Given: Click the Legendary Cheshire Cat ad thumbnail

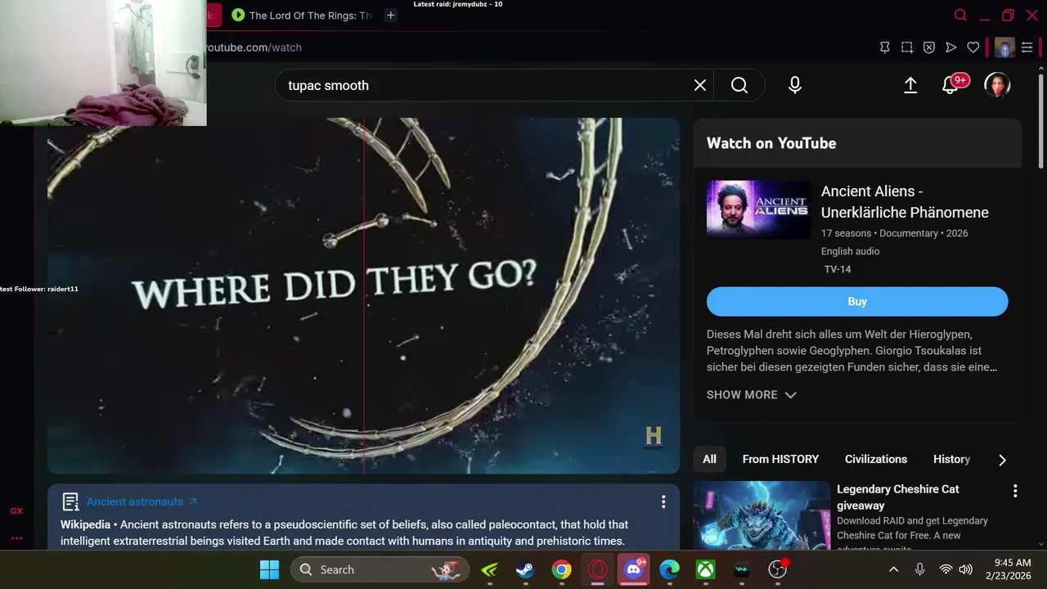Looking at the screenshot, I should (762, 515).
